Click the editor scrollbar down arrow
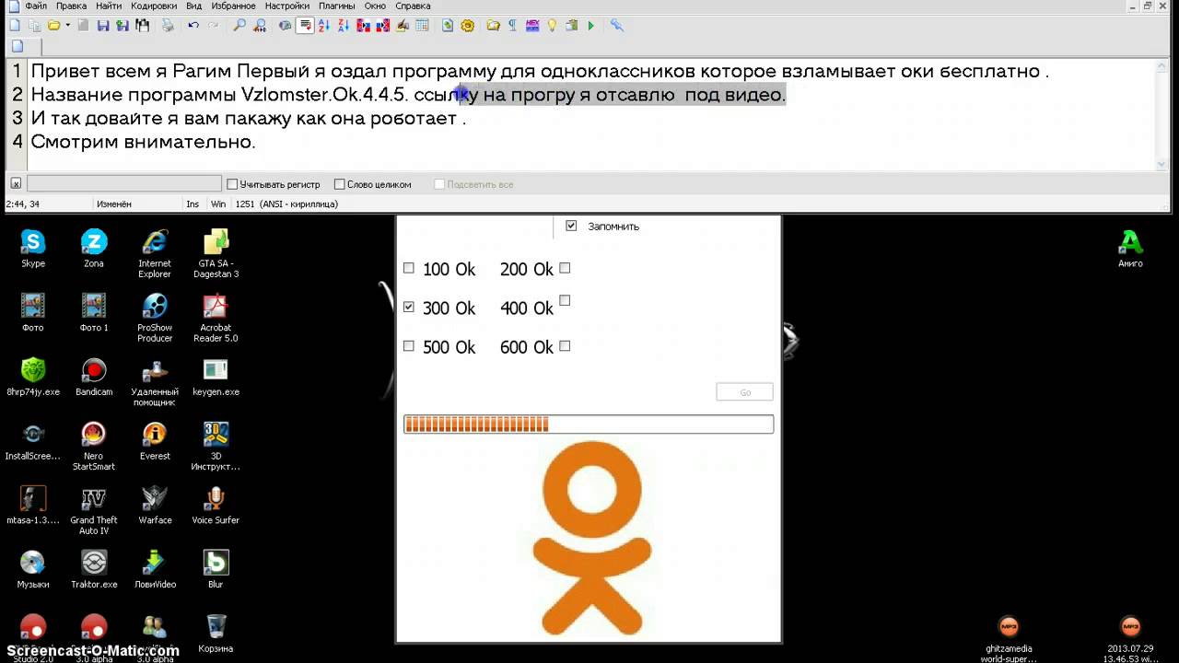The image size is (1179, 663). 1161,164
